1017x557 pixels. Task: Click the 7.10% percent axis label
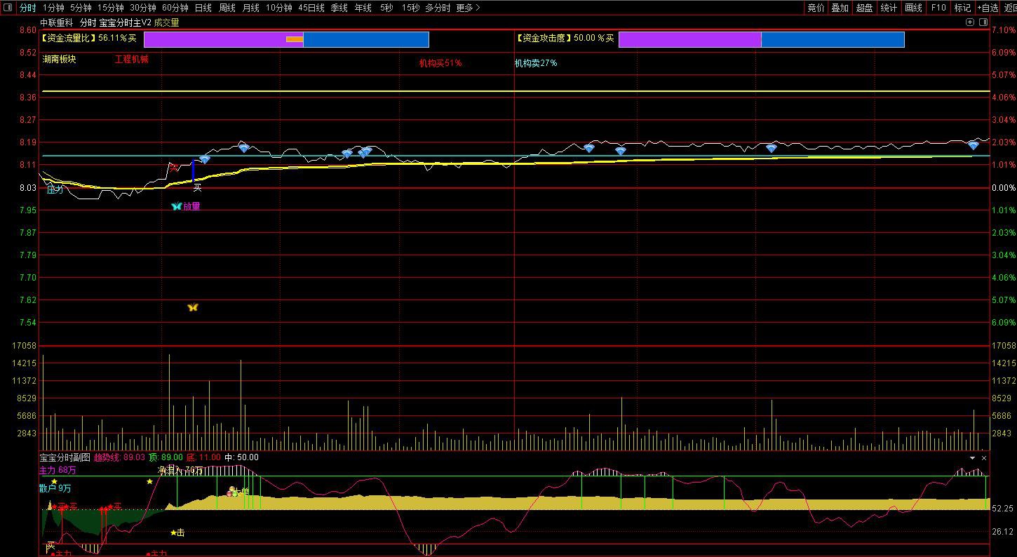click(x=1003, y=30)
